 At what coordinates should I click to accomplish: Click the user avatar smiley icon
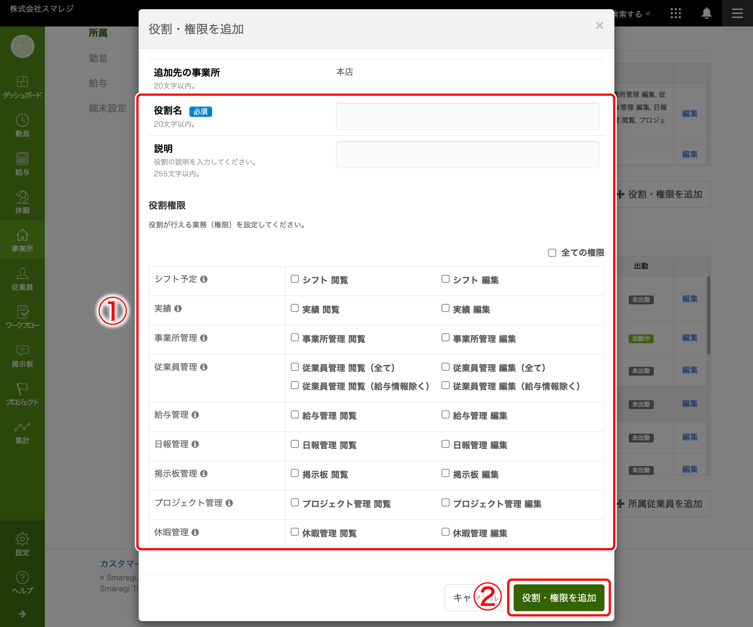click(22, 46)
